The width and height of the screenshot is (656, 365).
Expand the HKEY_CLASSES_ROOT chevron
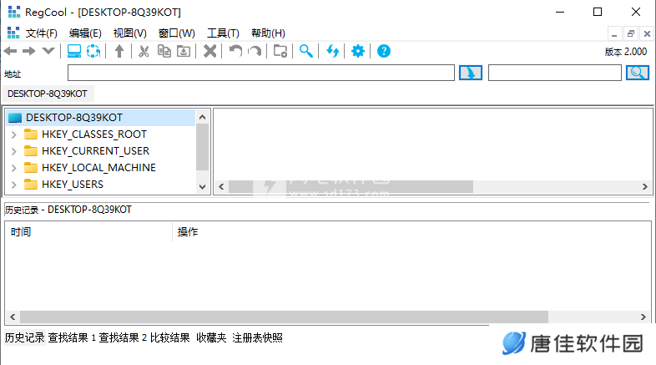[x=14, y=134]
